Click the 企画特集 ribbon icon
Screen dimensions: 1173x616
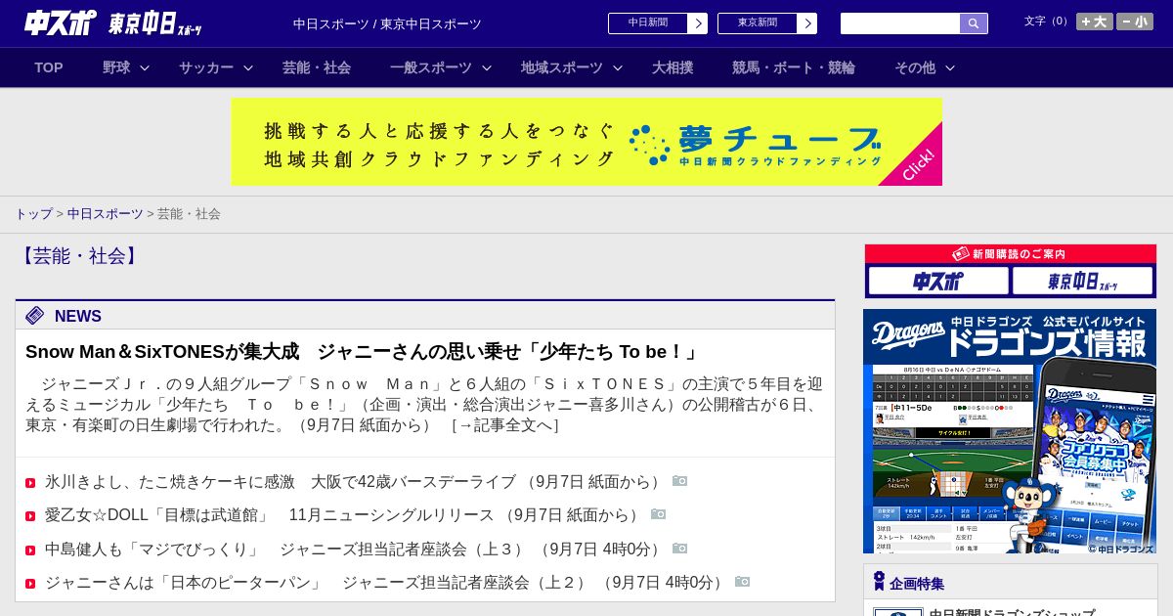pyautogui.click(x=879, y=582)
